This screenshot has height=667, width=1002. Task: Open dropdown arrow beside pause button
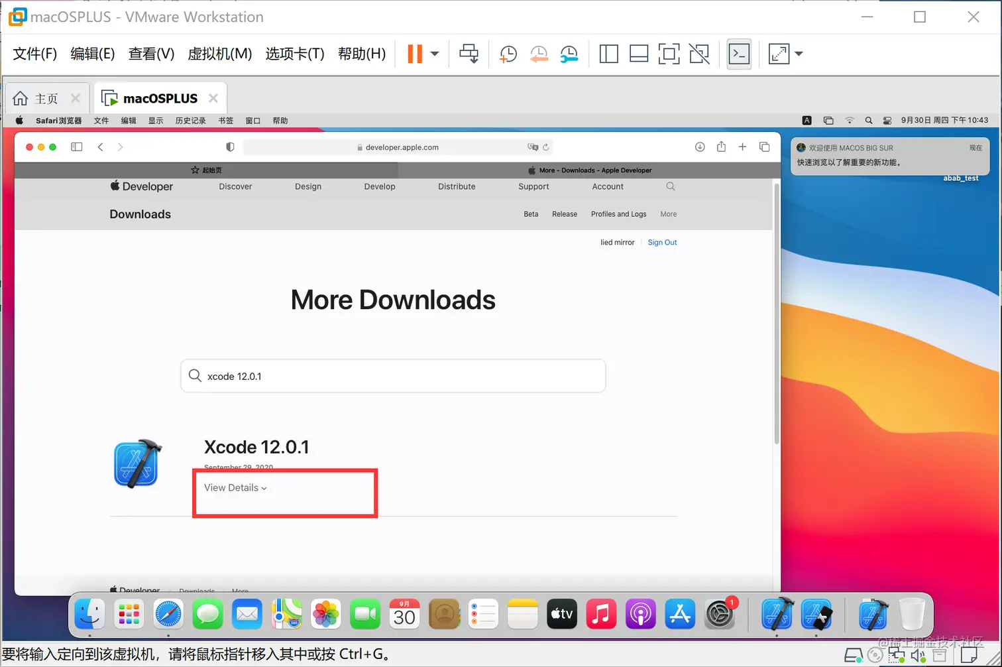(435, 54)
